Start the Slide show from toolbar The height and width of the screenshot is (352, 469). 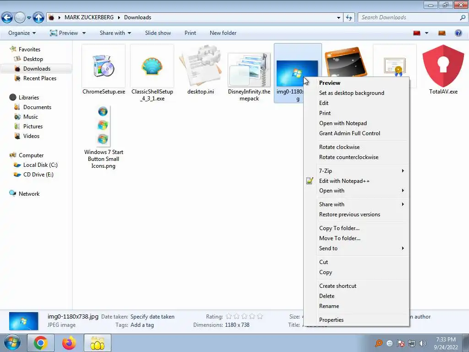coord(158,33)
